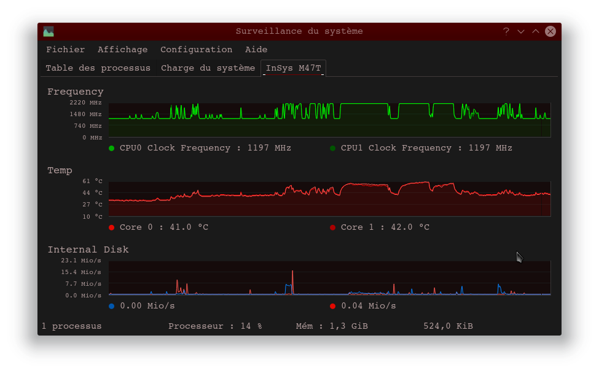Click the green CPU0 legend color dot

(112, 148)
